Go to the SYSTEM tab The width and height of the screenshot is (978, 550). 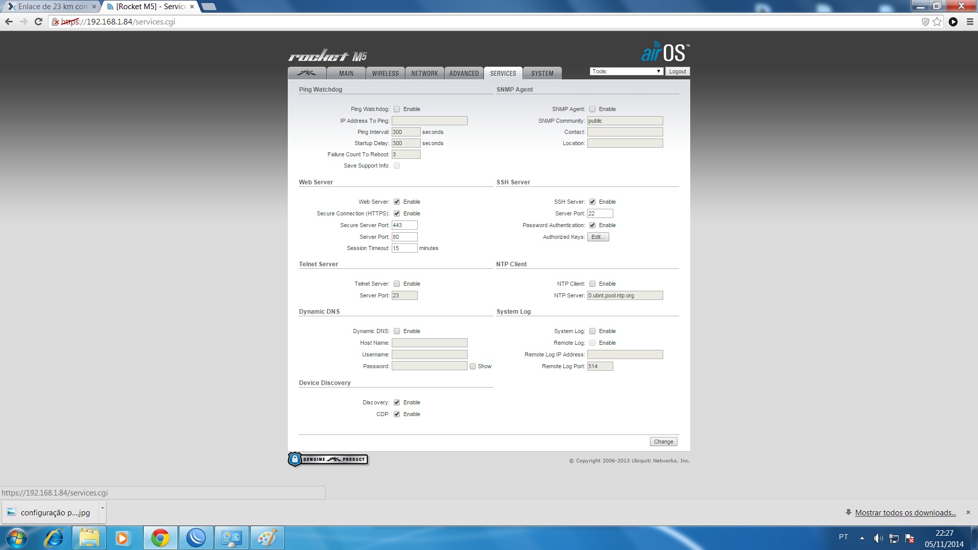[x=542, y=73]
